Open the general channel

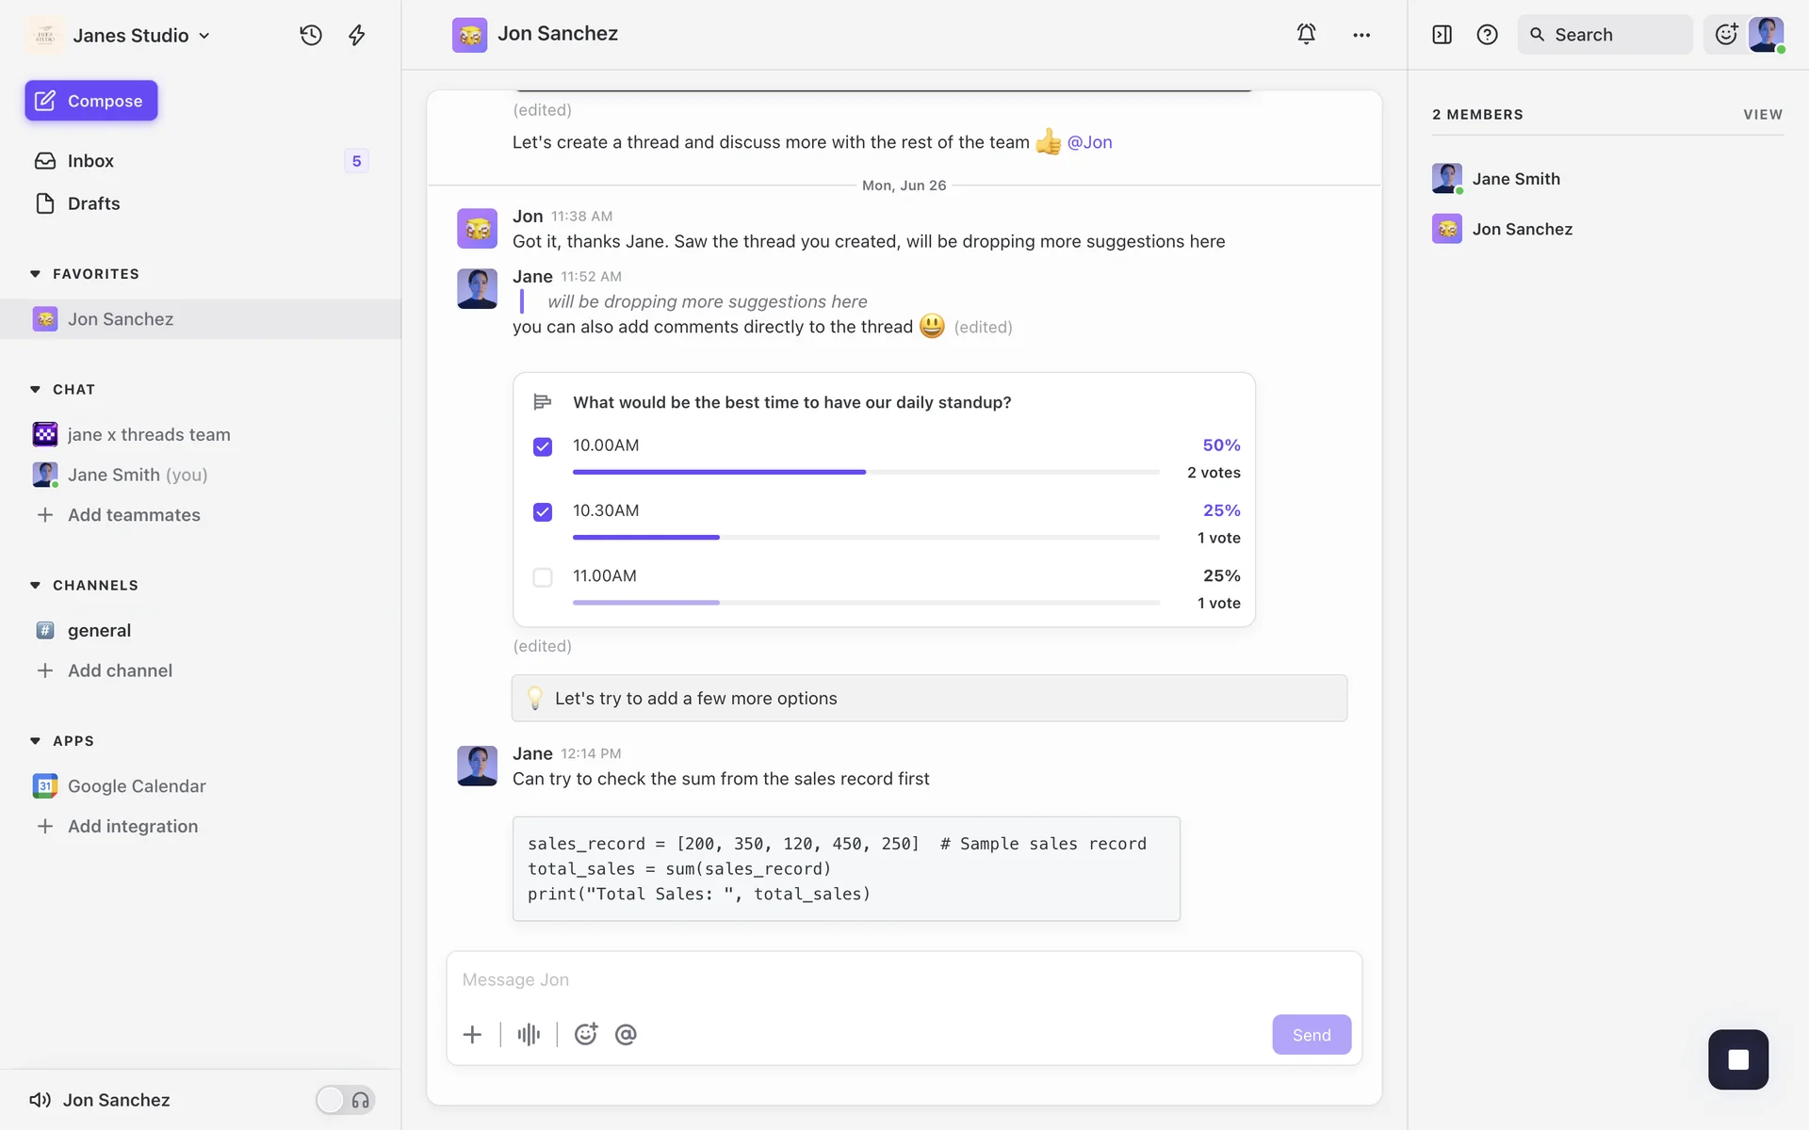[x=99, y=630]
